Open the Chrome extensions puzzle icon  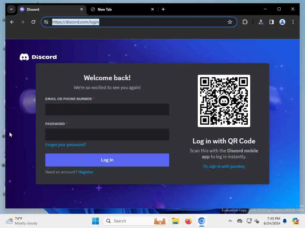245,22
